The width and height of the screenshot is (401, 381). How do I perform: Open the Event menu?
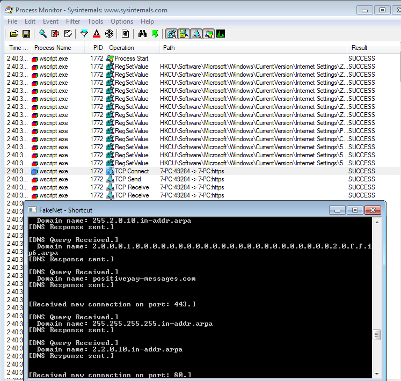click(x=50, y=21)
